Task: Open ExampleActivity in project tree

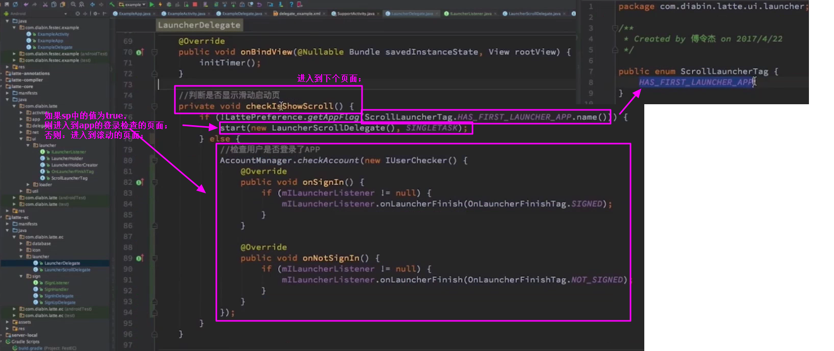Action: 53,34
